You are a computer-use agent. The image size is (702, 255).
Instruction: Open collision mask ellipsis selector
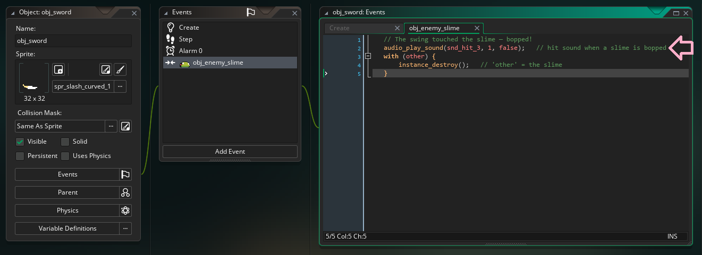(x=111, y=126)
